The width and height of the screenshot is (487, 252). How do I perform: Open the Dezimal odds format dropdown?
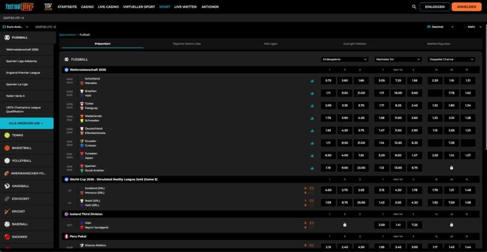(x=440, y=27)
